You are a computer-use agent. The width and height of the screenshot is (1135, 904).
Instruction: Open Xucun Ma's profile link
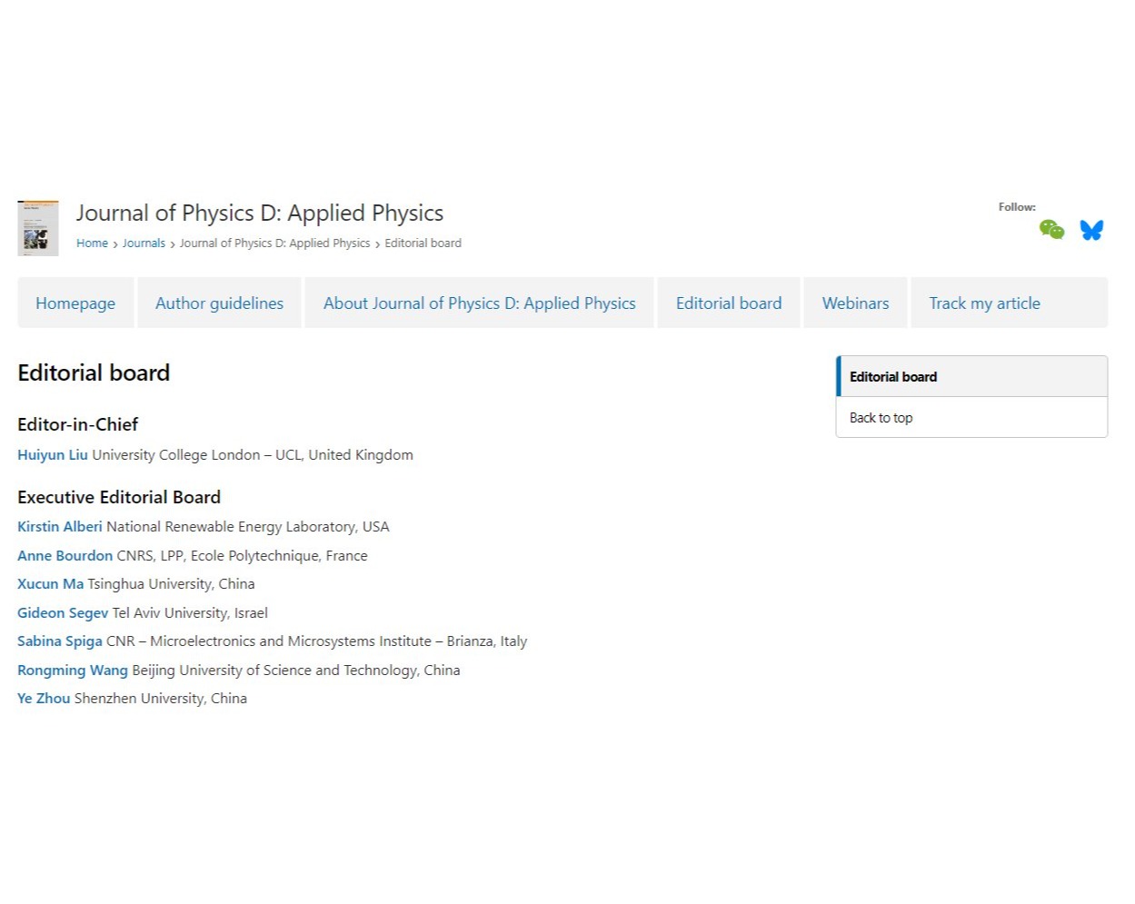tap(50, 584)
